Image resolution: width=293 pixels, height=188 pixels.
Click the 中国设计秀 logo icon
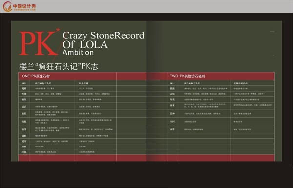(x=7, y=6)
